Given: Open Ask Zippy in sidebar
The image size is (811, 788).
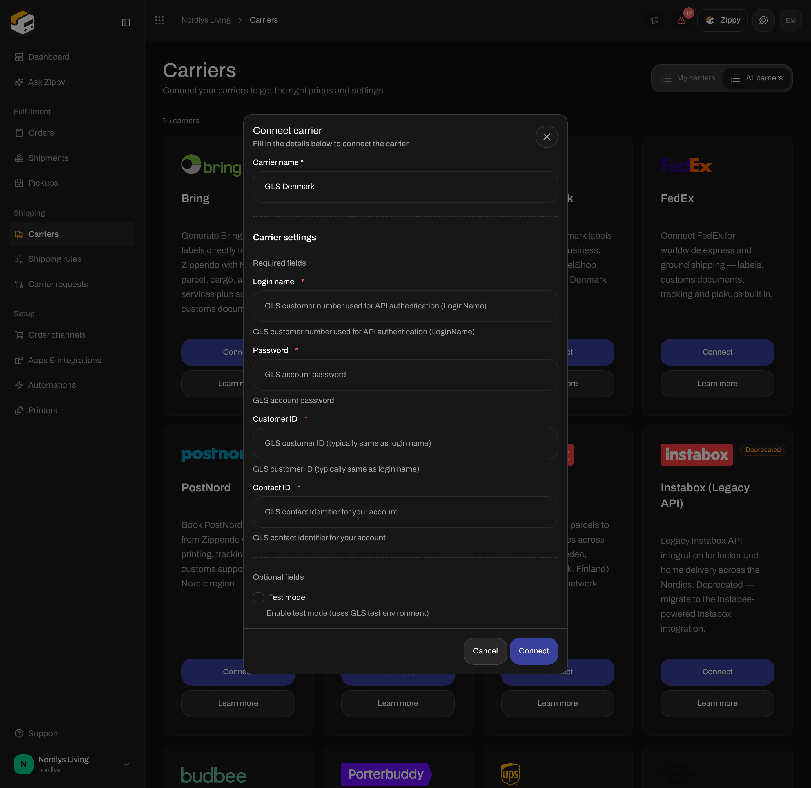Looking at the screenshot, I should pyautogui.click(x=72, y=82).
